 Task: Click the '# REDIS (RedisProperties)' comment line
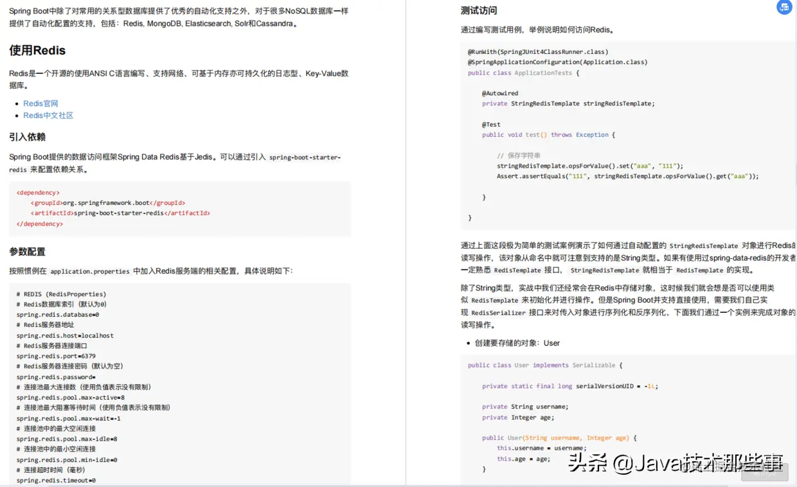62,294
